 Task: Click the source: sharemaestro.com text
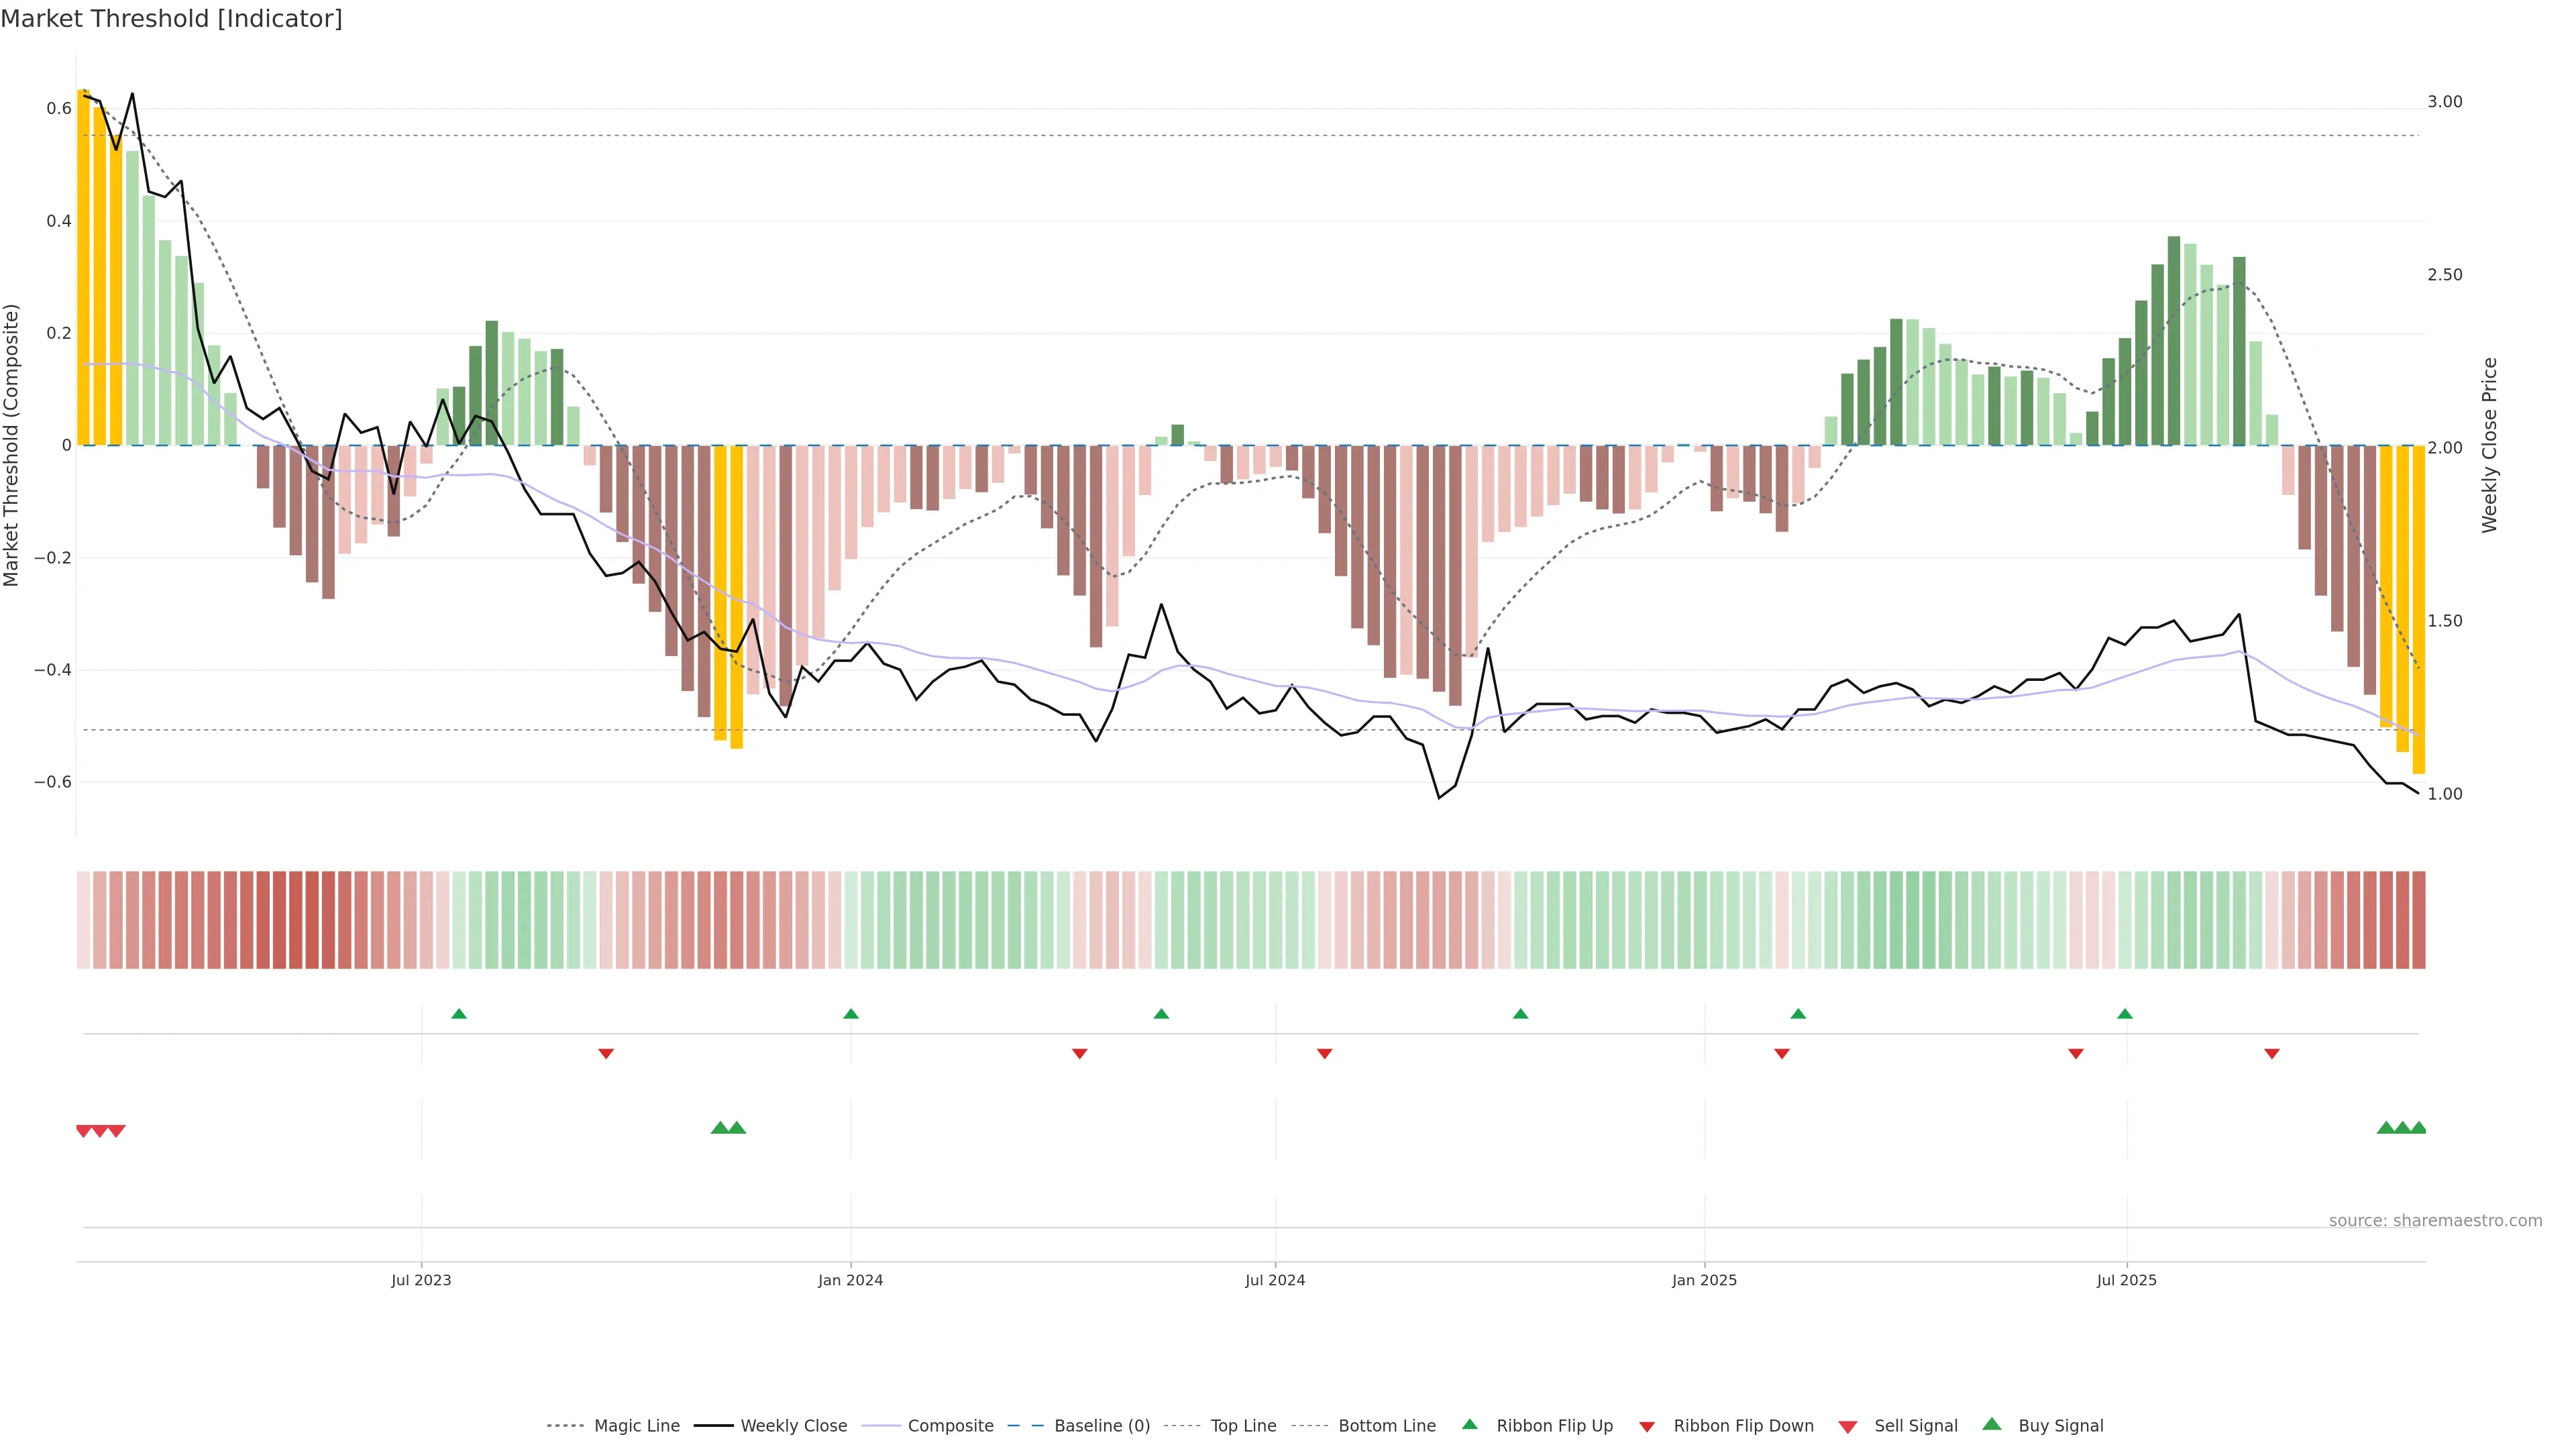click(x=2435, y=1220)
